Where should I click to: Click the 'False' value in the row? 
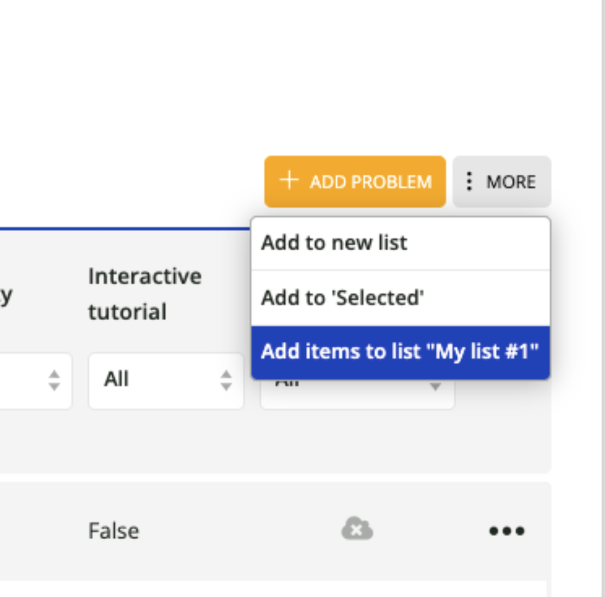114,531
